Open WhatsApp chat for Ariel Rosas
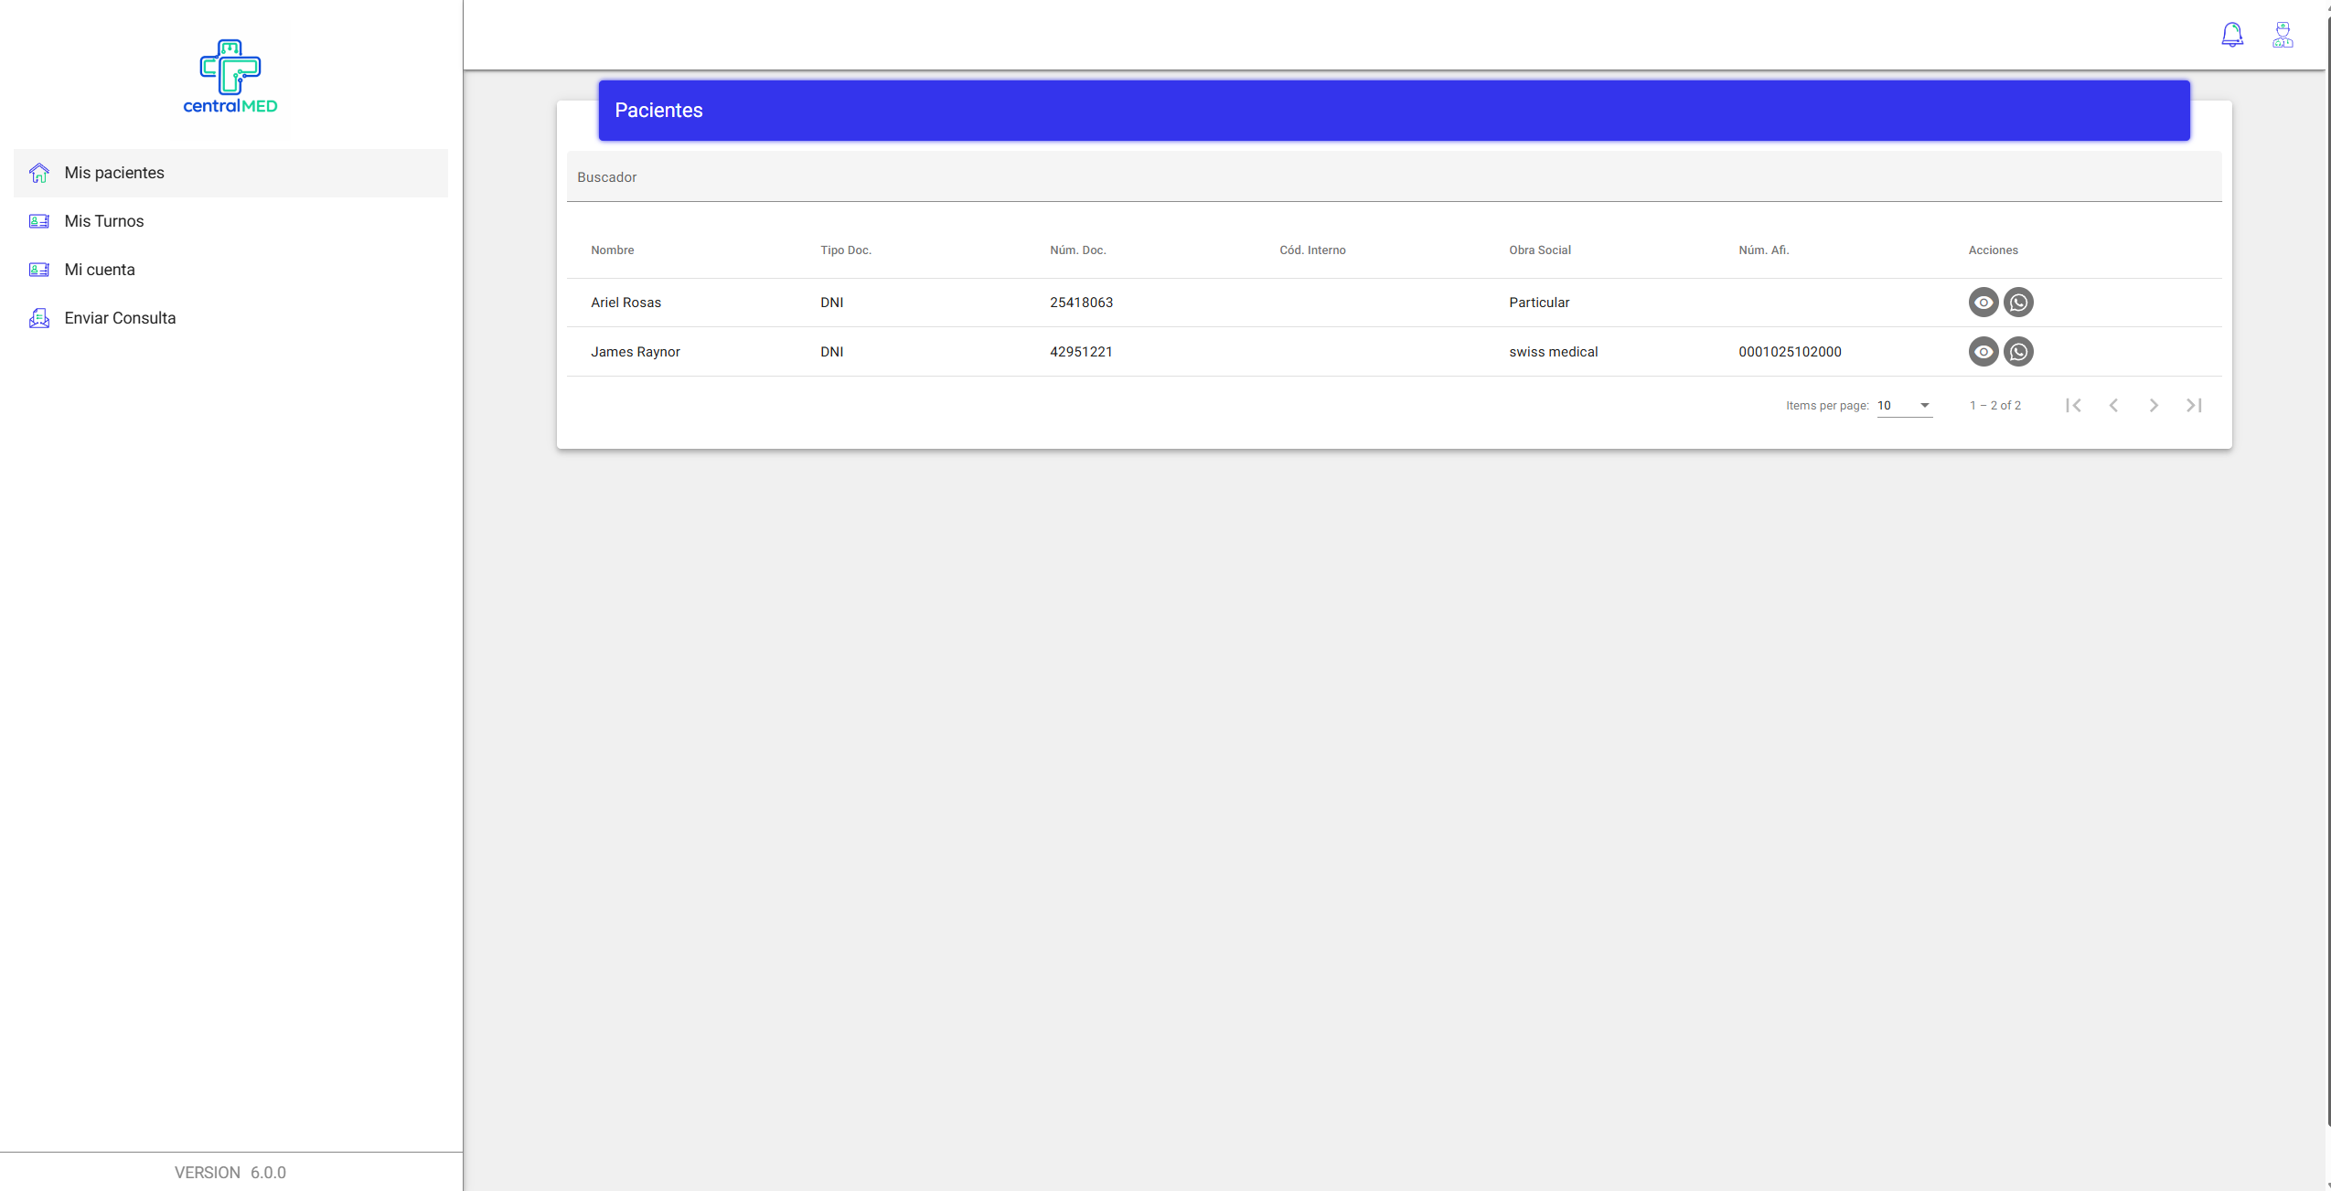The image size is (2331, 1191). click(2018, 303)
